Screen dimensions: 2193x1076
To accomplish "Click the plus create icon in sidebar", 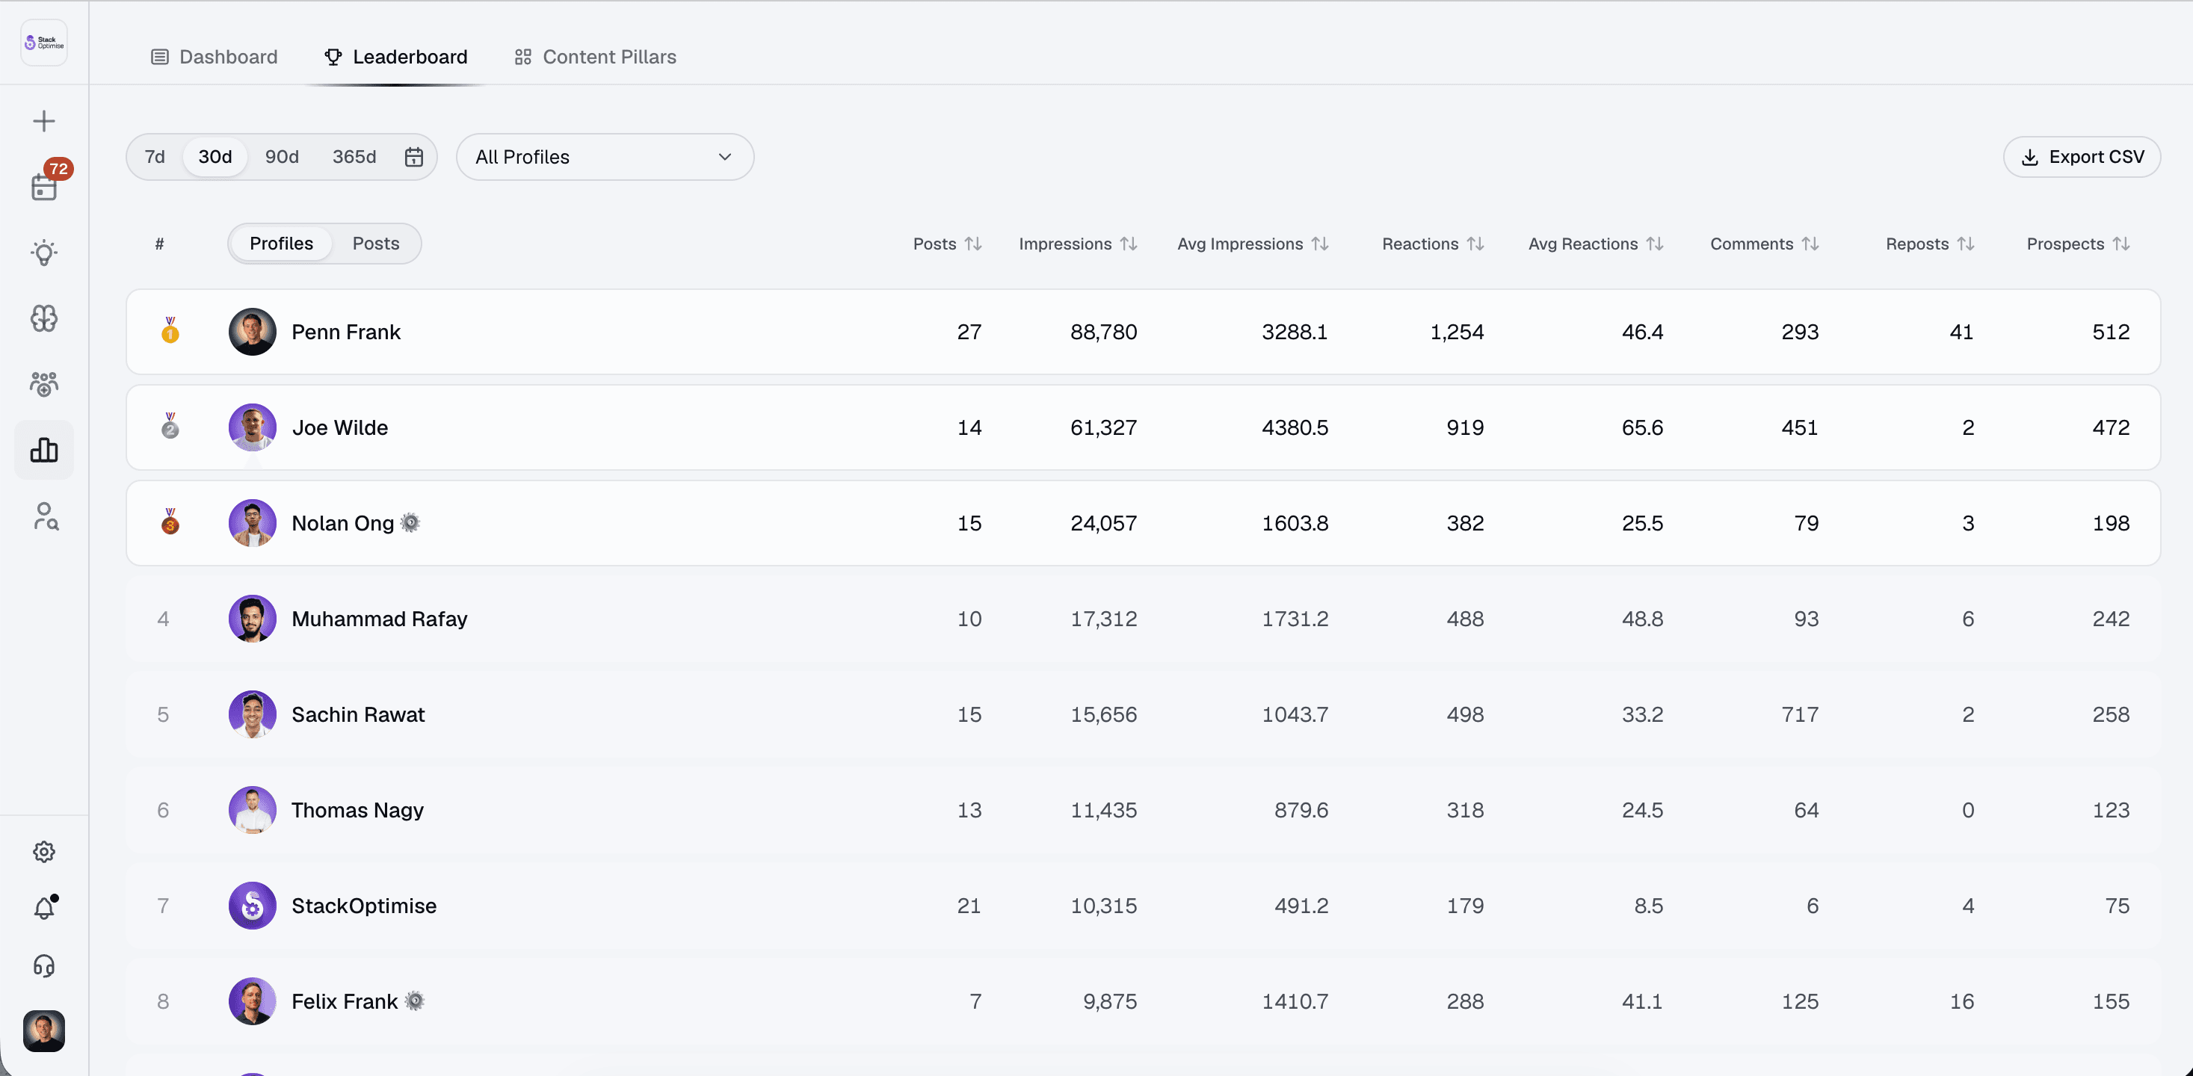I will pos(44,121).
